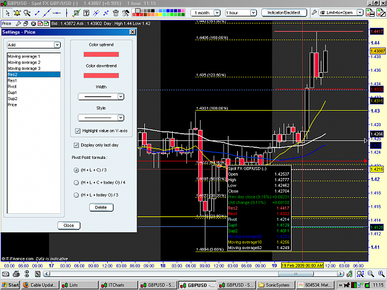Open the Windows Start button
The width and height of the screenshot is (387, 290).
(10, 285)
